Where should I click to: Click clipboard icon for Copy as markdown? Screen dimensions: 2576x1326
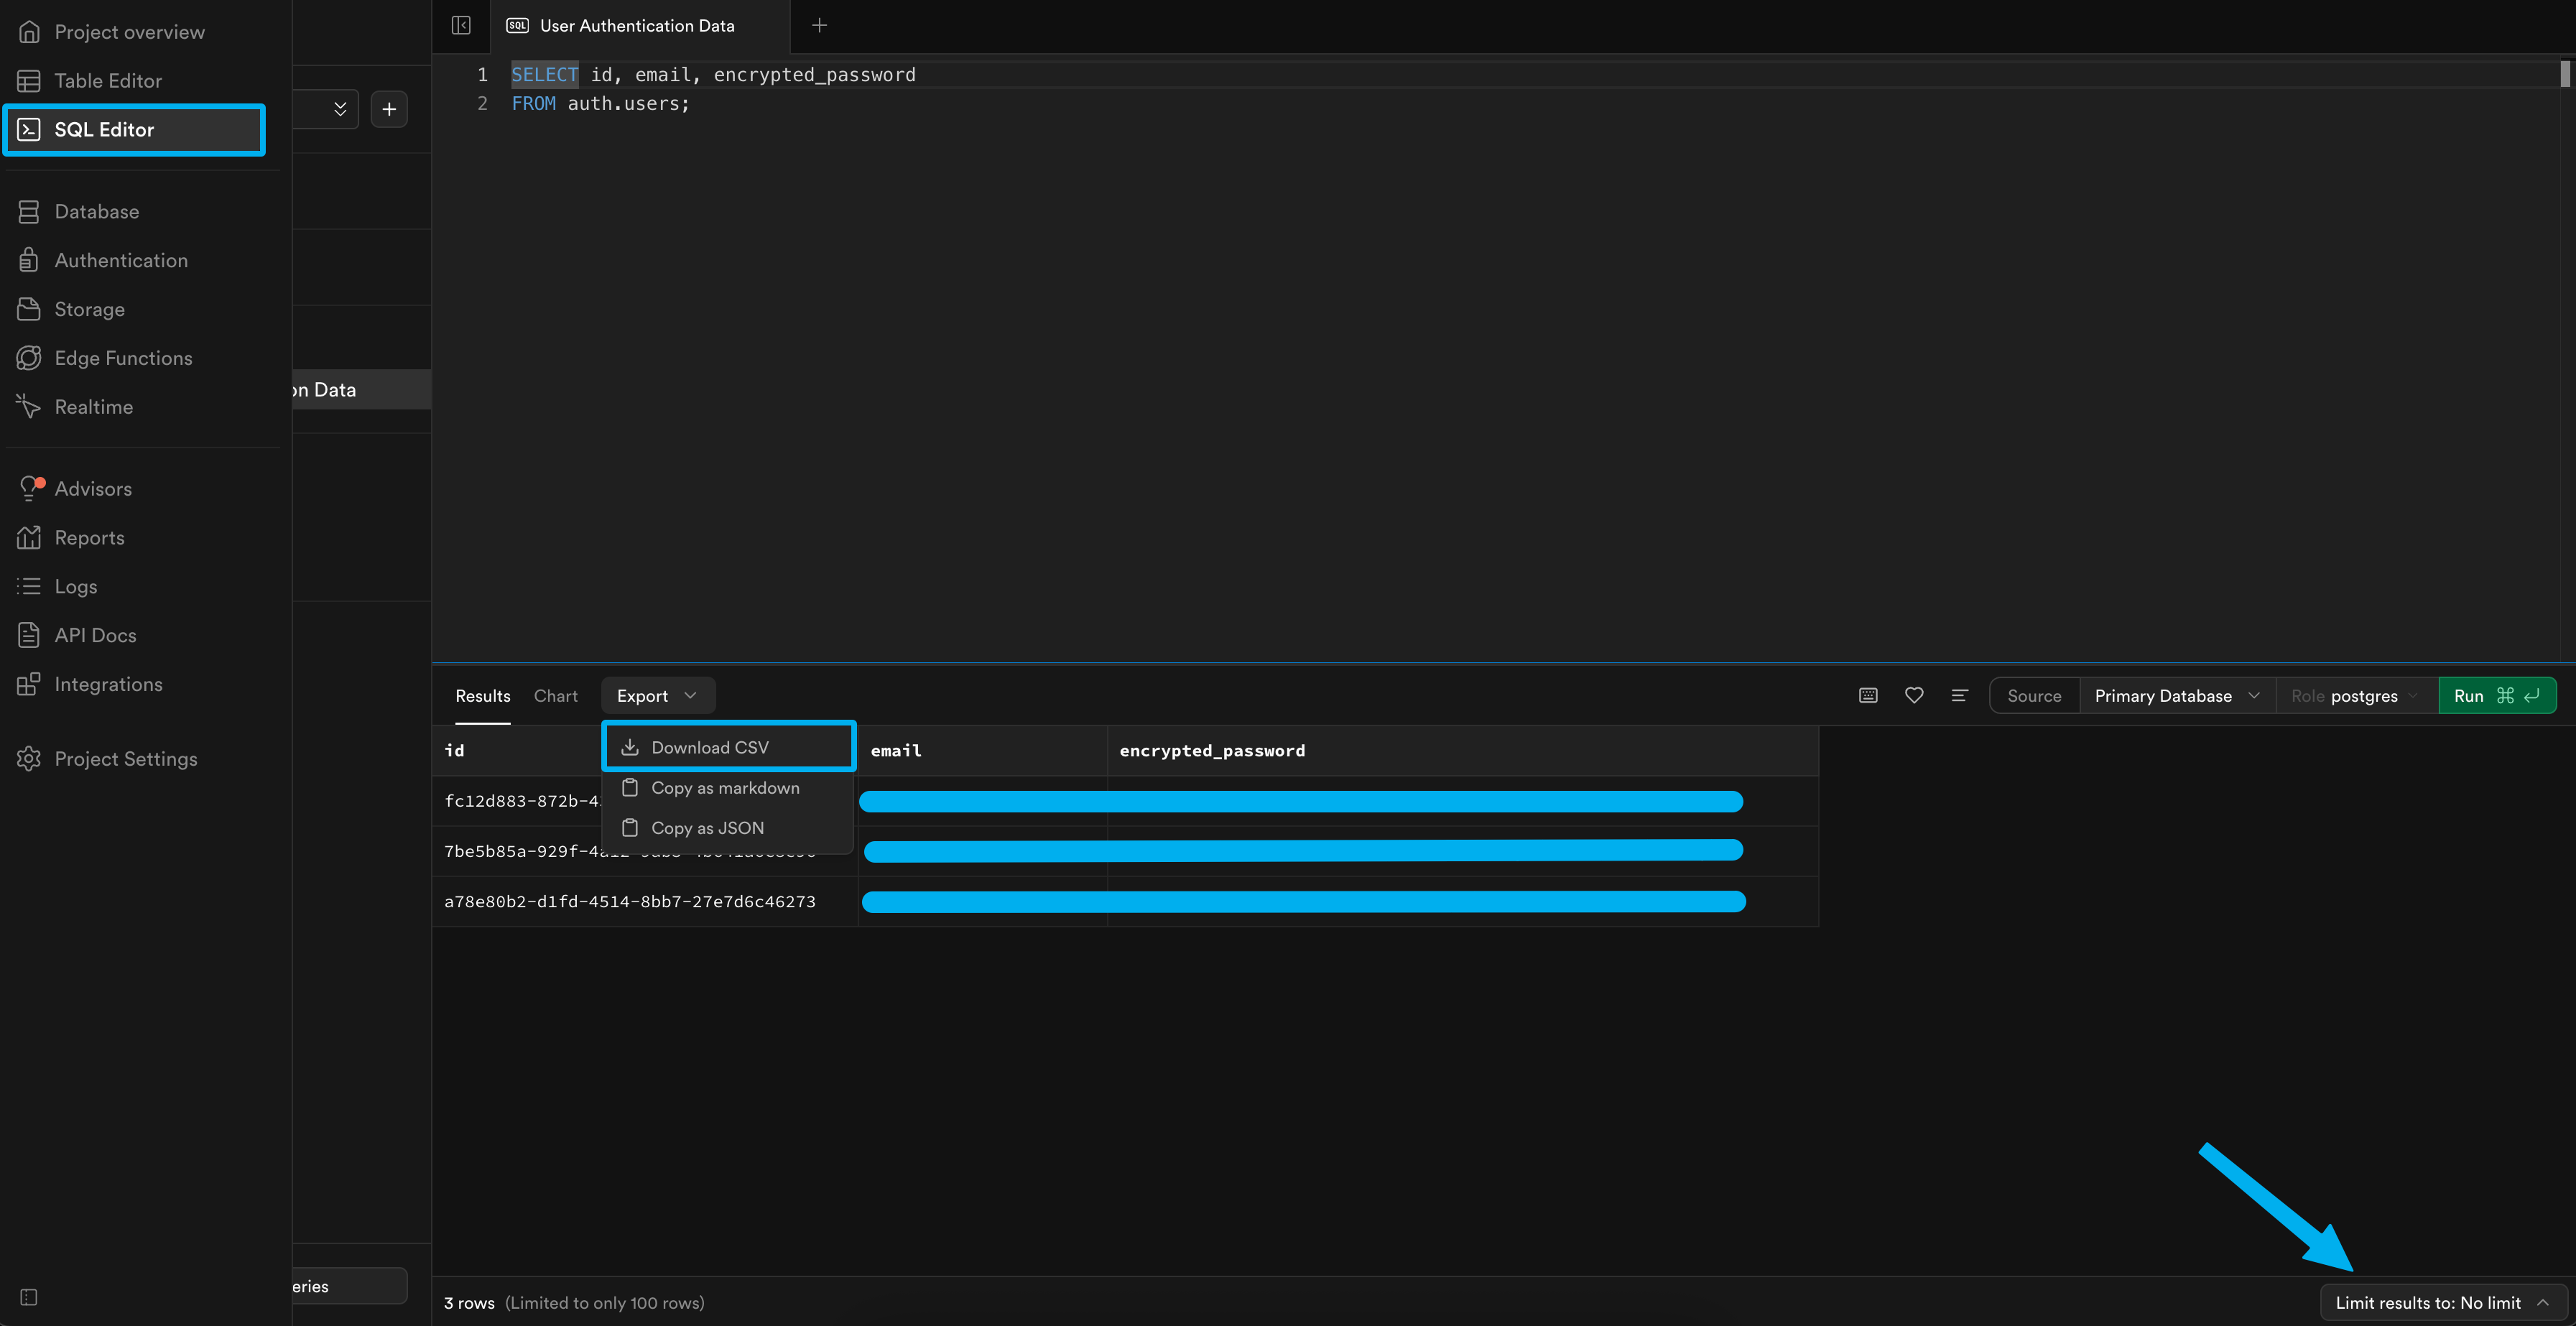630,788
